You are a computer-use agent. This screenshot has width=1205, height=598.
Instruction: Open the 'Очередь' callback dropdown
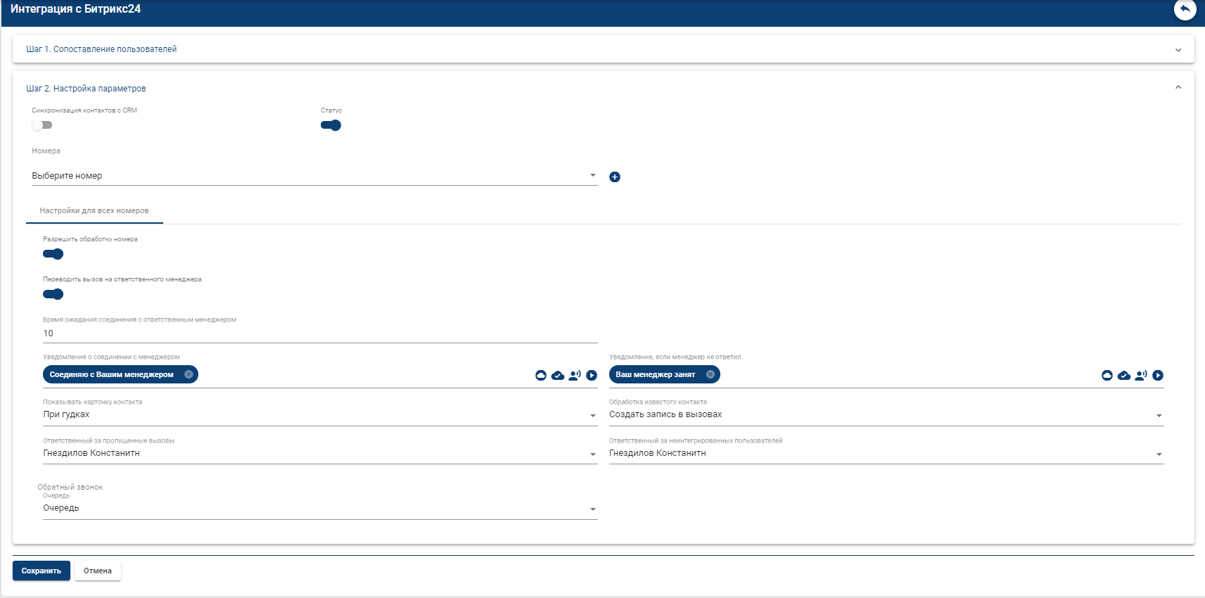(320, 509)
